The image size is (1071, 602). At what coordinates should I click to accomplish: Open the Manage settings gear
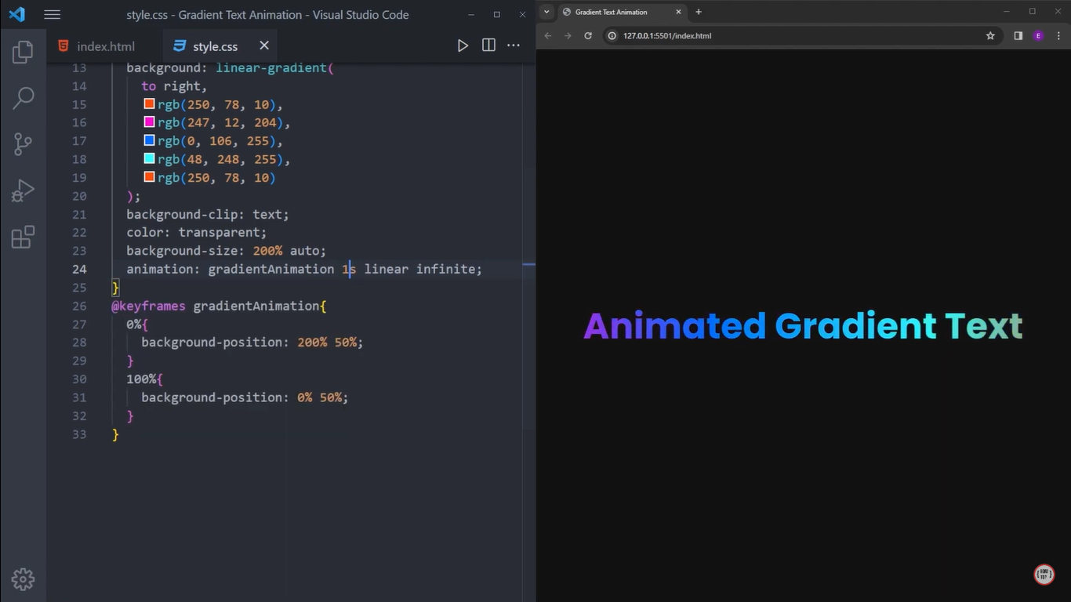(x=23, y=578)
